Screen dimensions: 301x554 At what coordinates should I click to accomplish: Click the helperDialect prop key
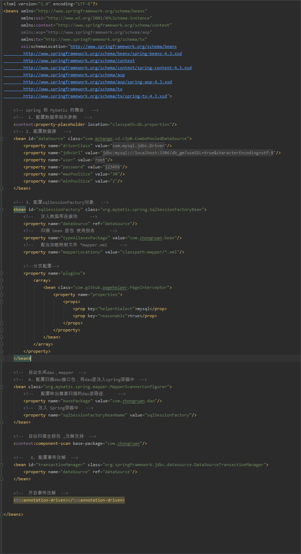(116, 309)
